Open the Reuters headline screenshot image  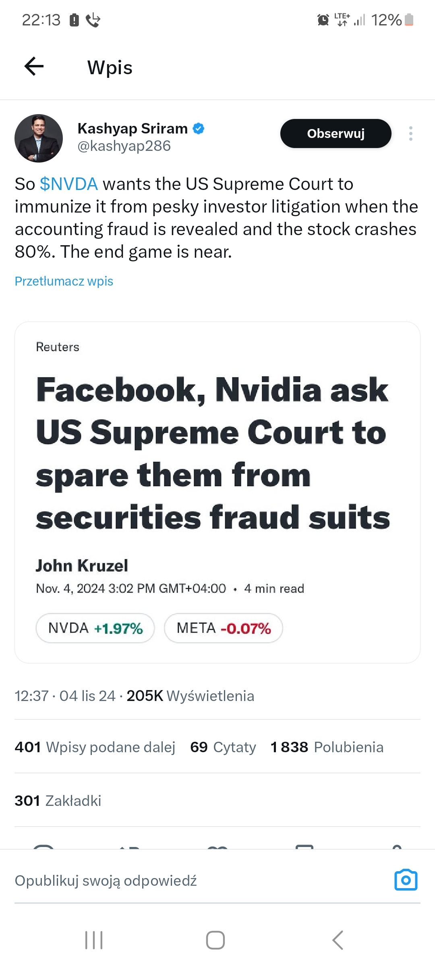(217, 492)
